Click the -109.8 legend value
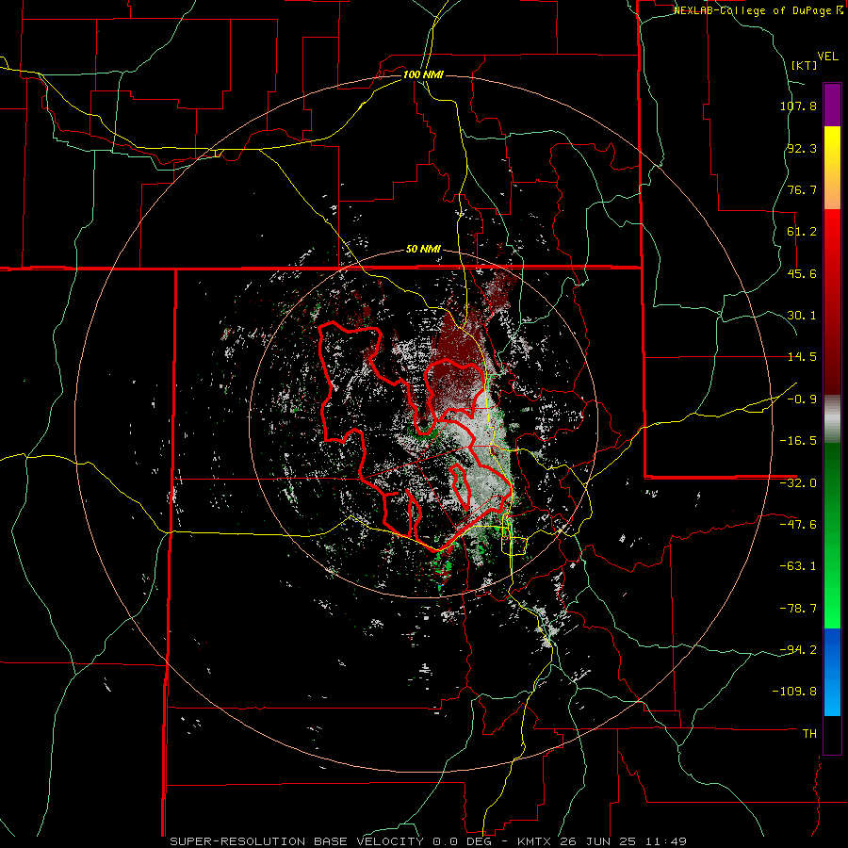Image resolution: width=848 pixels, height=848 pixels. 795,692
